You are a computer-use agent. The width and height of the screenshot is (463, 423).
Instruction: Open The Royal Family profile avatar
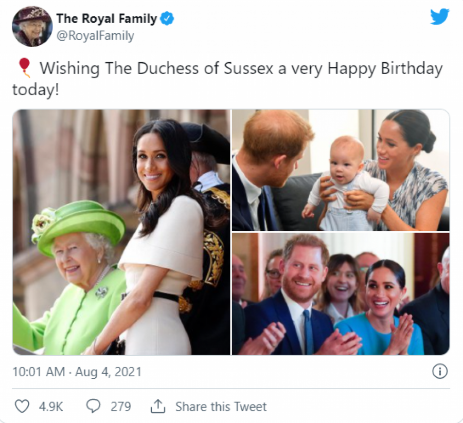(x=32, y=26)
